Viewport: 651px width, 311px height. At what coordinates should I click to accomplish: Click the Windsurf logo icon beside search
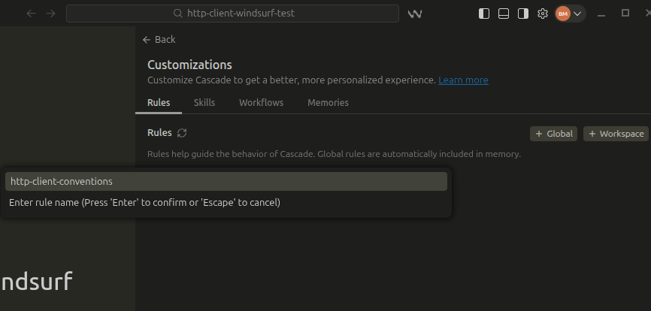414,14
